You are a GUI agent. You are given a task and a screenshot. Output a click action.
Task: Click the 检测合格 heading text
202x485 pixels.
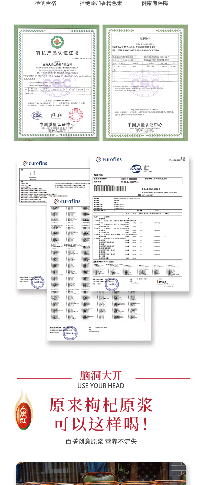[x=46, y=3]
